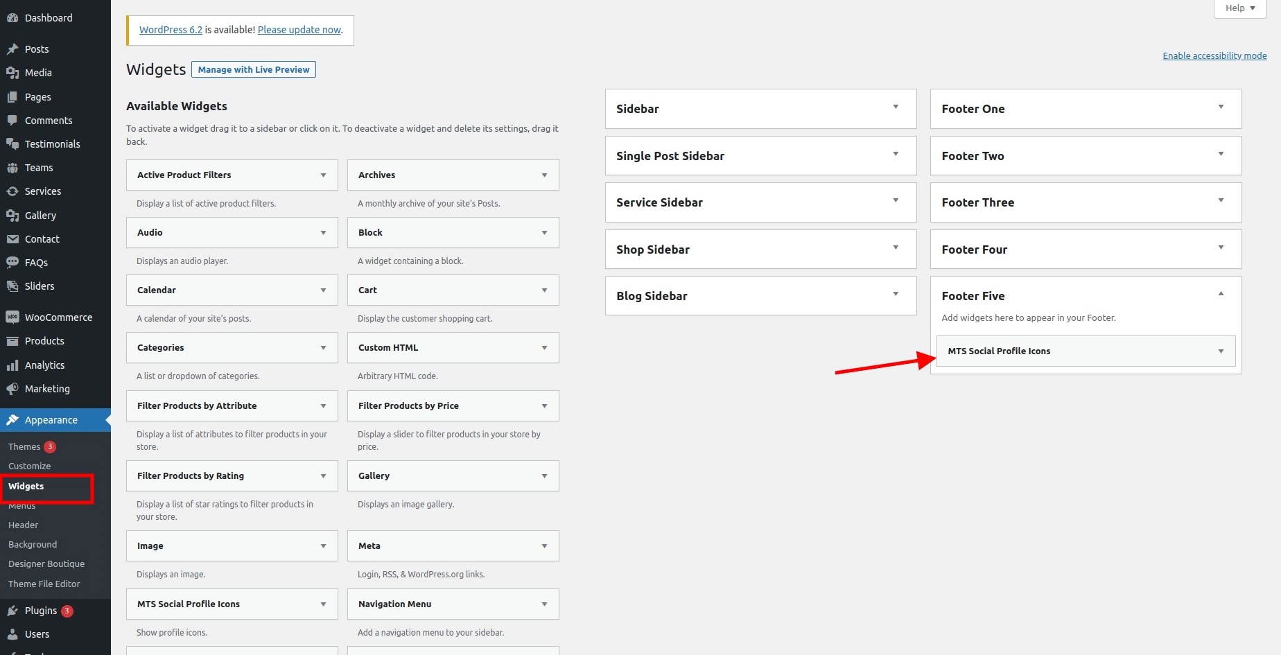1281x655 pixels.
Task: Expand the Audio widget arrow
Action: [x=323, y=233]
